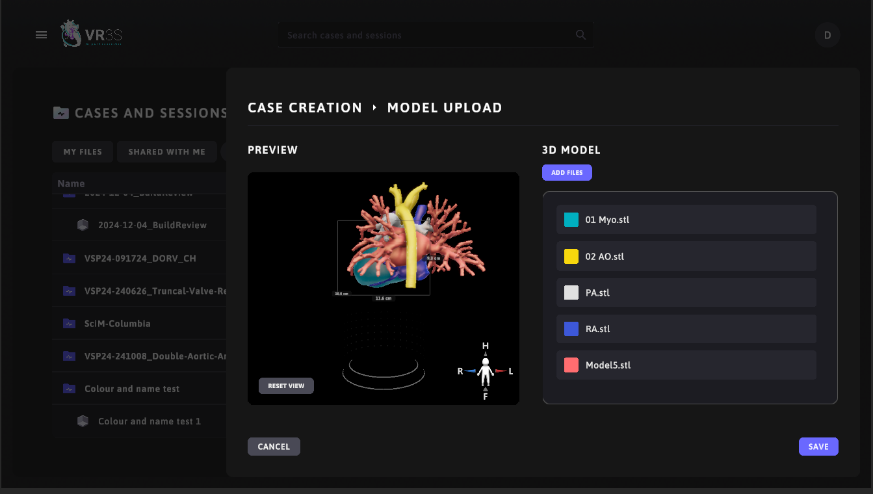Image resolution: width=873 pixels, height=494 pixels.
Task: Open the yellow color swatch for 02 AO.stl
Action: click(x=571, y=257)
